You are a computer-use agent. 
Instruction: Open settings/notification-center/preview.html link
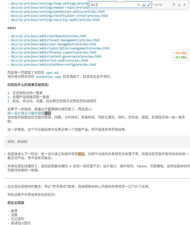click(59, 16)
